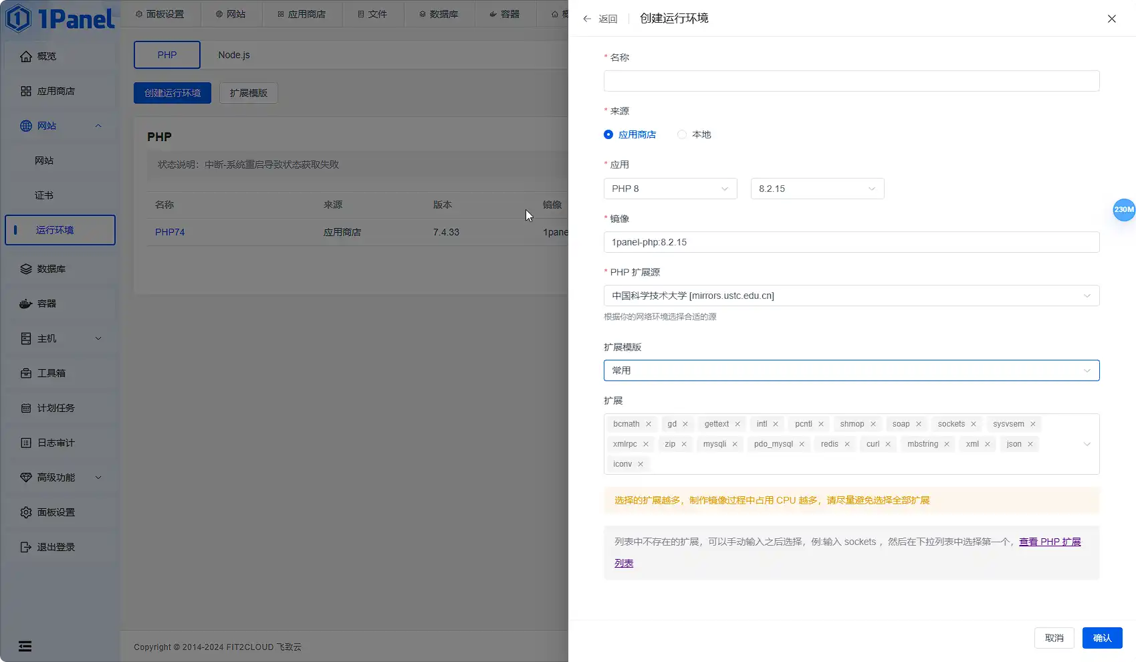Remove the soap extension tag

click(919, 424)
